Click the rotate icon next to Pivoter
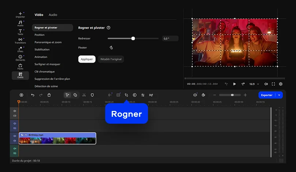This screenshot has width=296, height=172. (111, 48)
